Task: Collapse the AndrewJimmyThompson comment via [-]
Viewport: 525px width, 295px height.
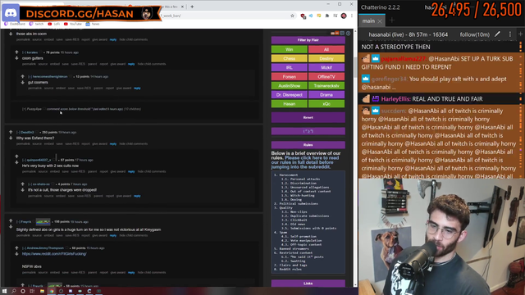Action: [24, 248]
